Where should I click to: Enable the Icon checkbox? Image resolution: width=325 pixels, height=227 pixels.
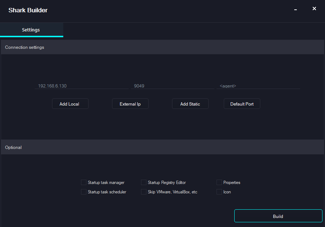(219, 192)
